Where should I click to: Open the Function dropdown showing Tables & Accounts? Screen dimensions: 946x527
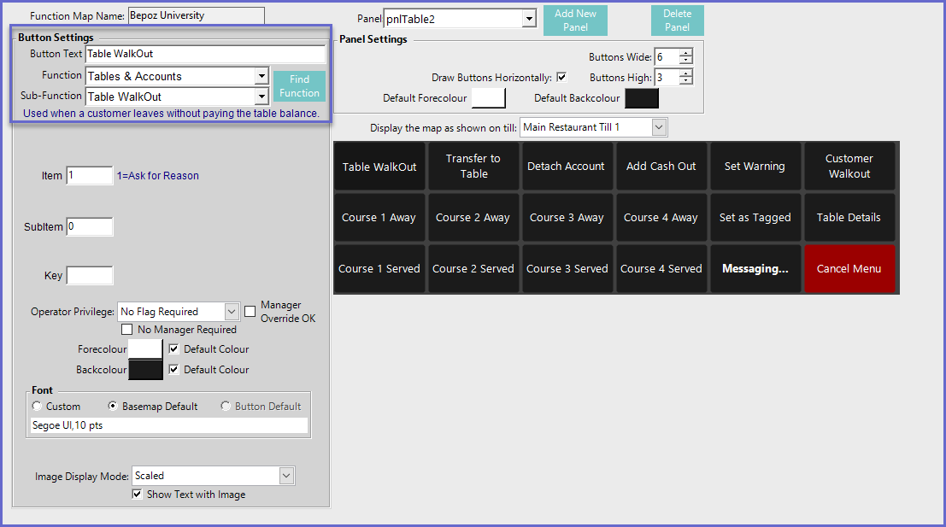click(261, 76)
